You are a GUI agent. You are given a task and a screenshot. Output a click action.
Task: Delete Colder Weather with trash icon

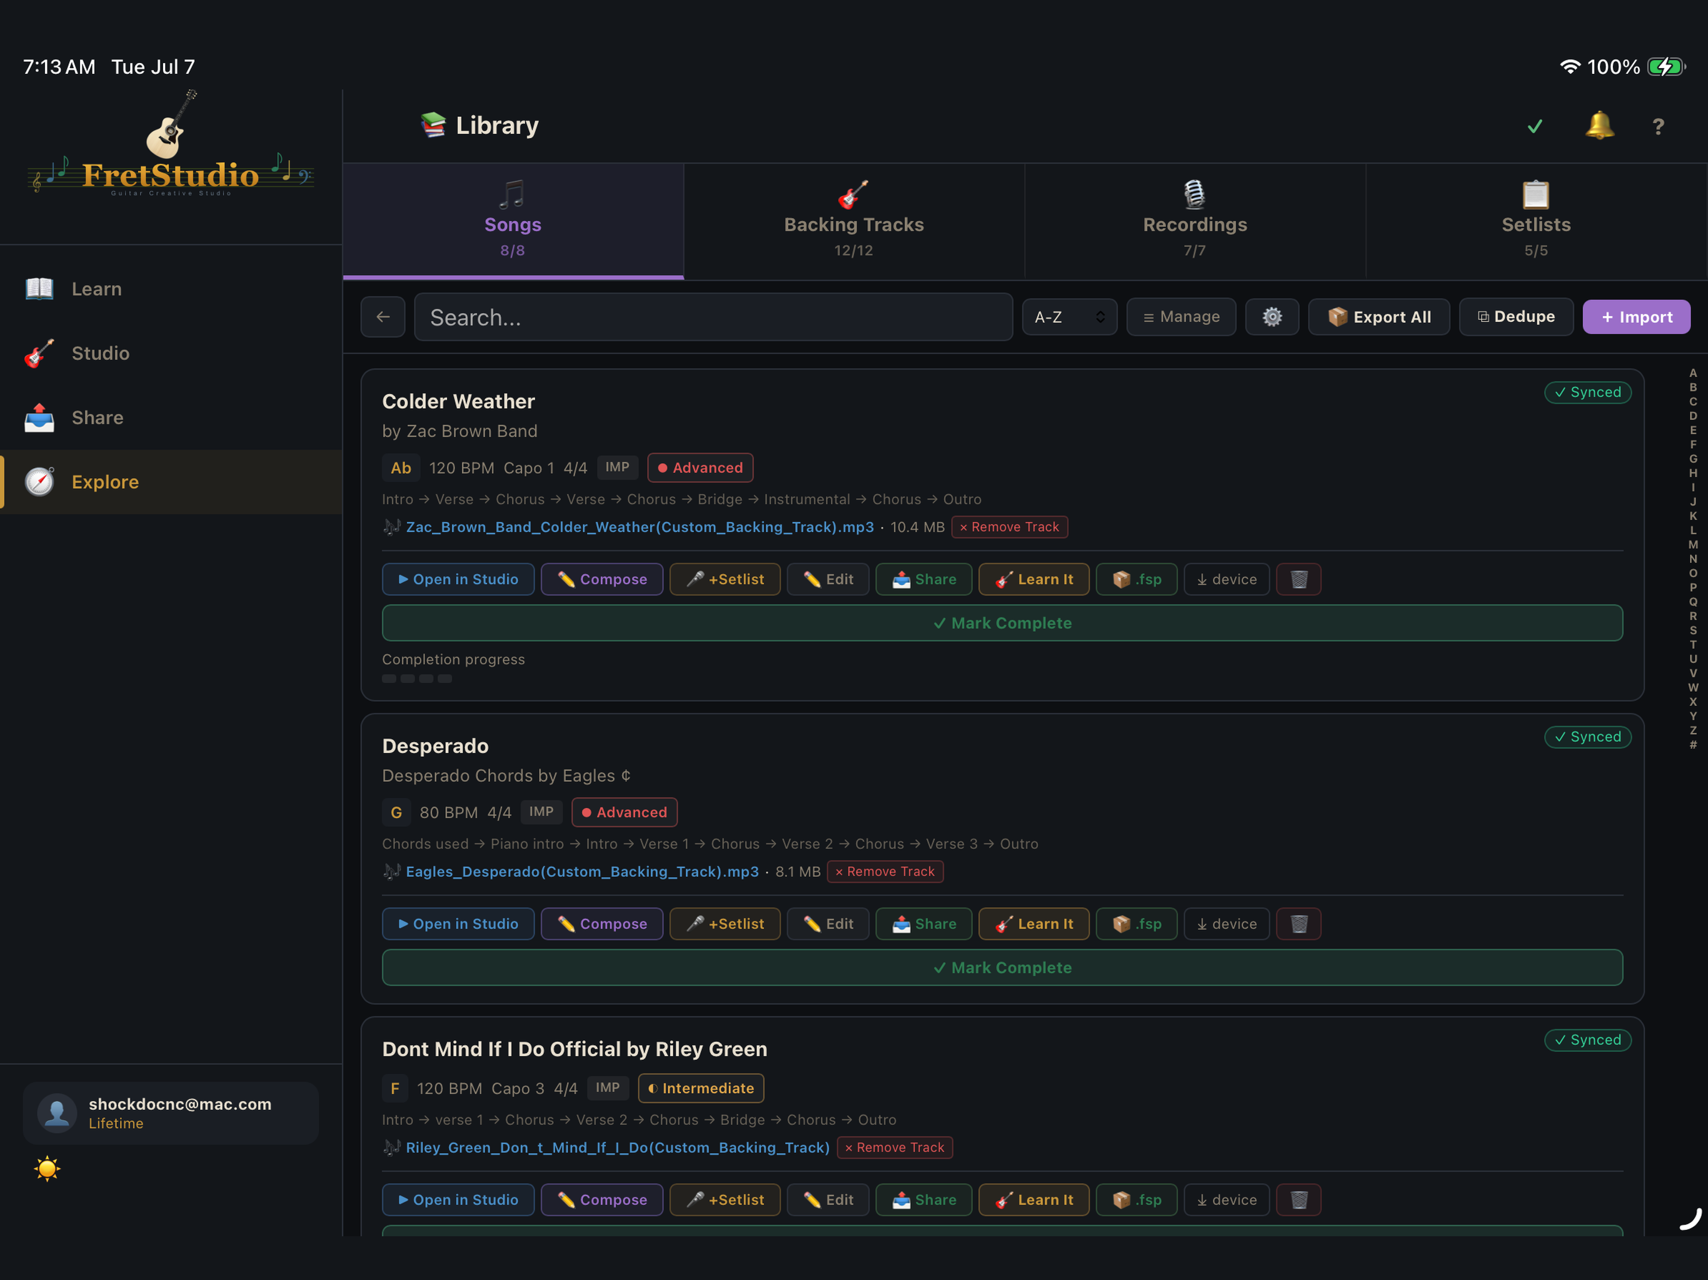[1299, 579]
